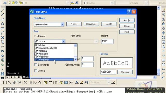Select the Offset tool
166x93 pixels.
163,24
